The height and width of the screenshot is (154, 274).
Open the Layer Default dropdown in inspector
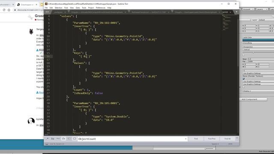click(x=266, y=20)
